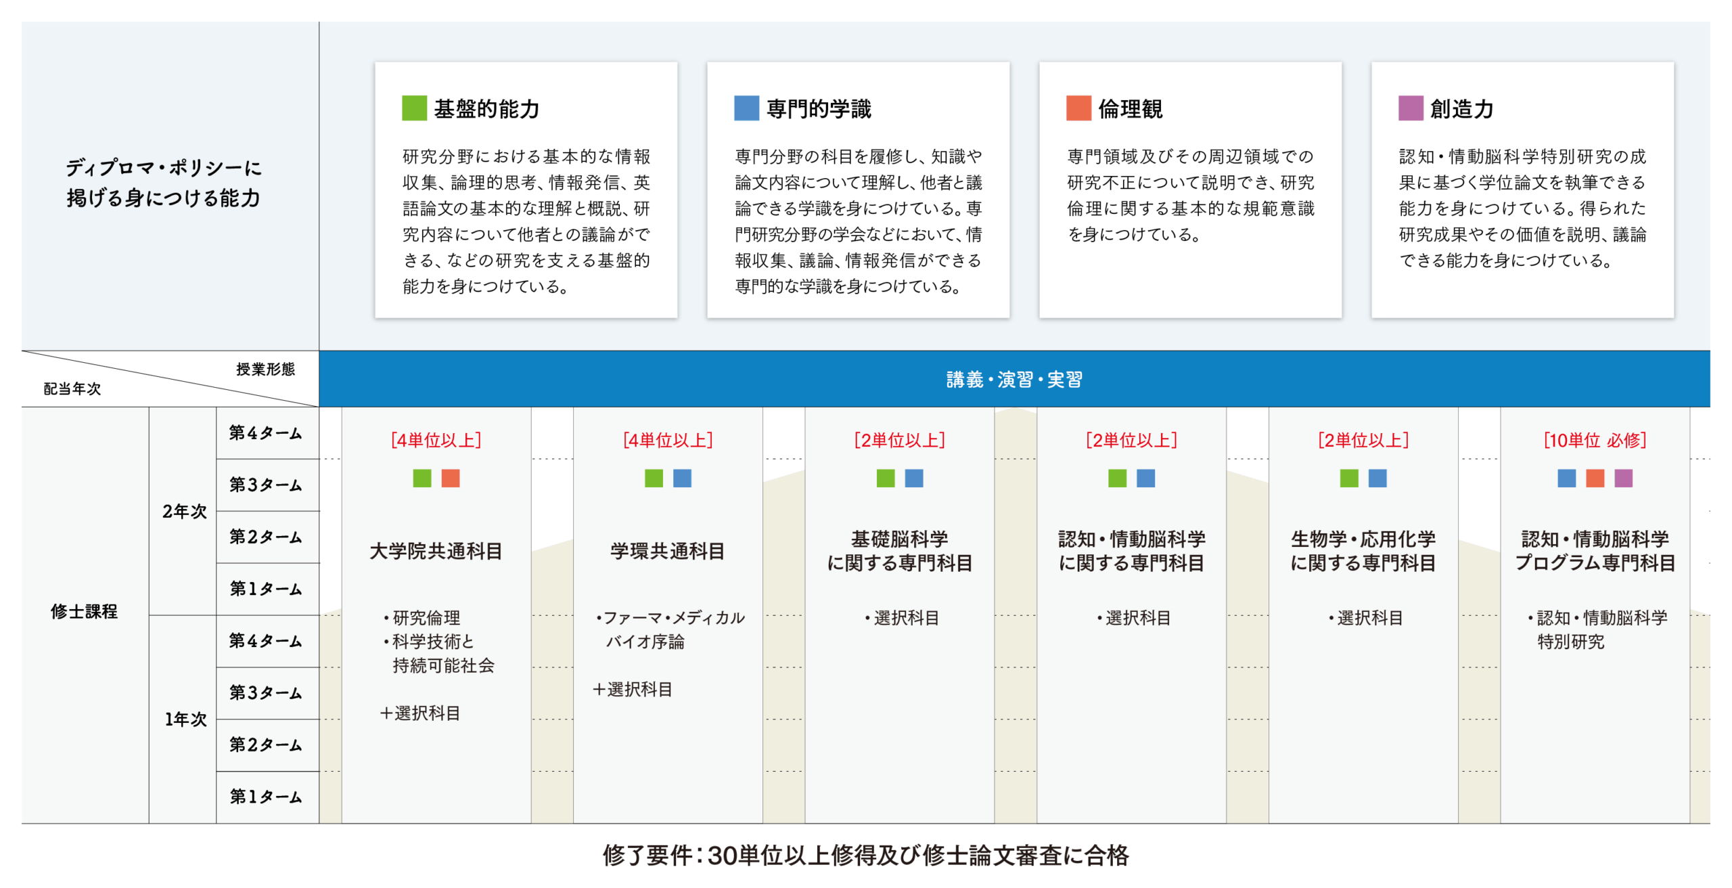The width and height of the screenshot is (1732, 888).
Task: Click the green square above 学環共通科目
Action: coord(654,479)
